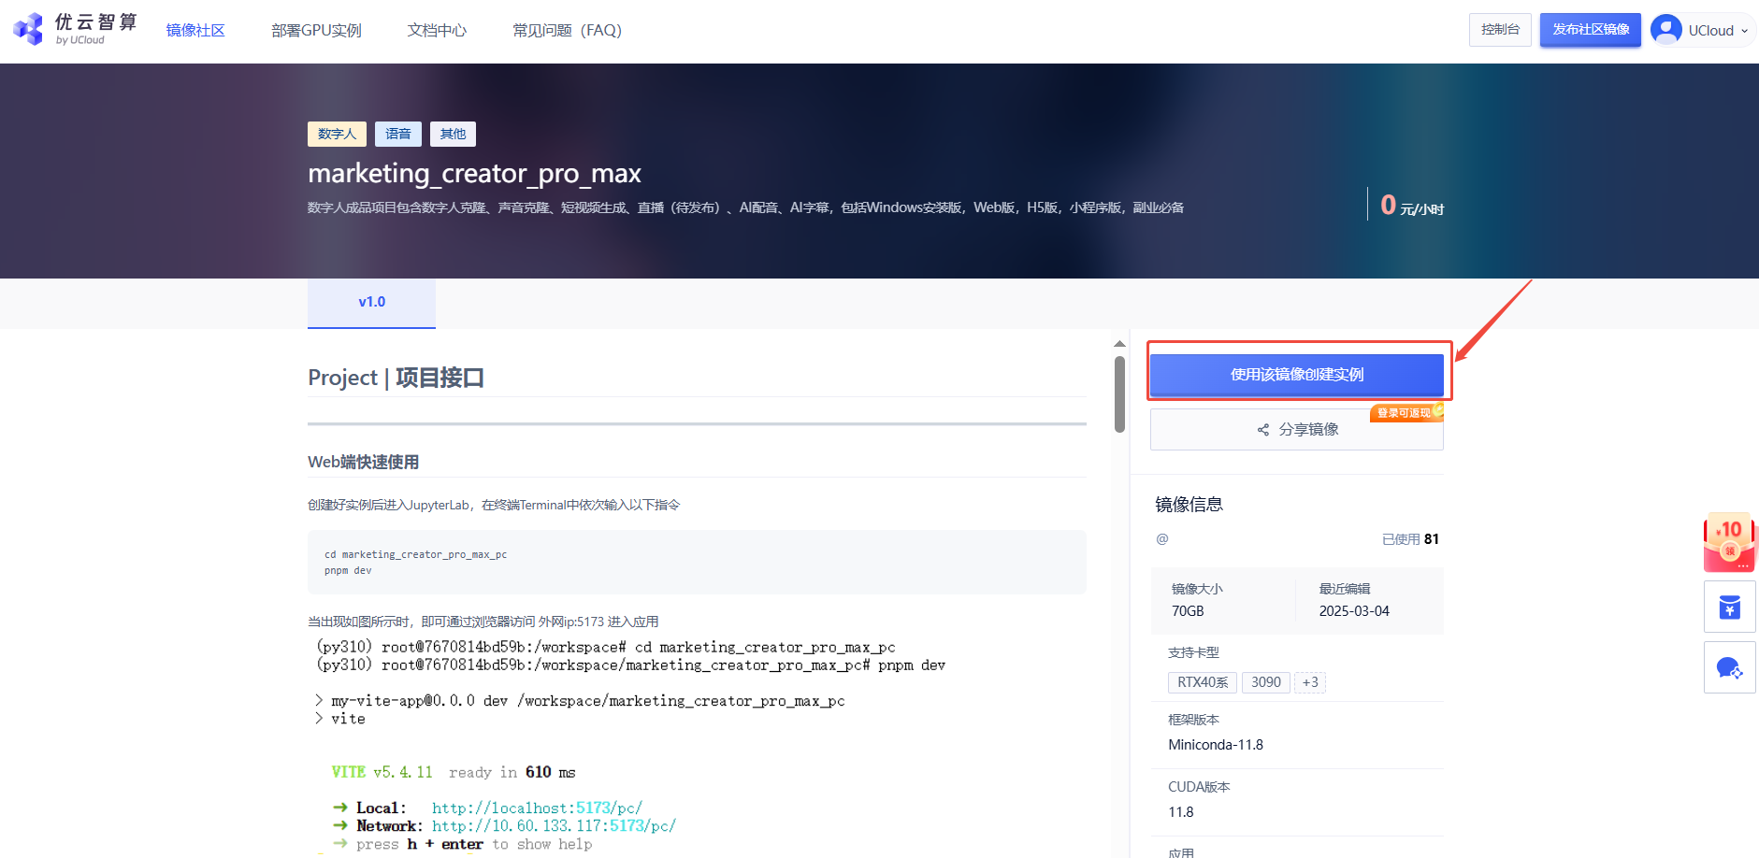Image resolution: width=1759 pixels, height=858 pixels.
Task: Open the 常见问题 (FAQ) nav item
Action: coord(567,30)
